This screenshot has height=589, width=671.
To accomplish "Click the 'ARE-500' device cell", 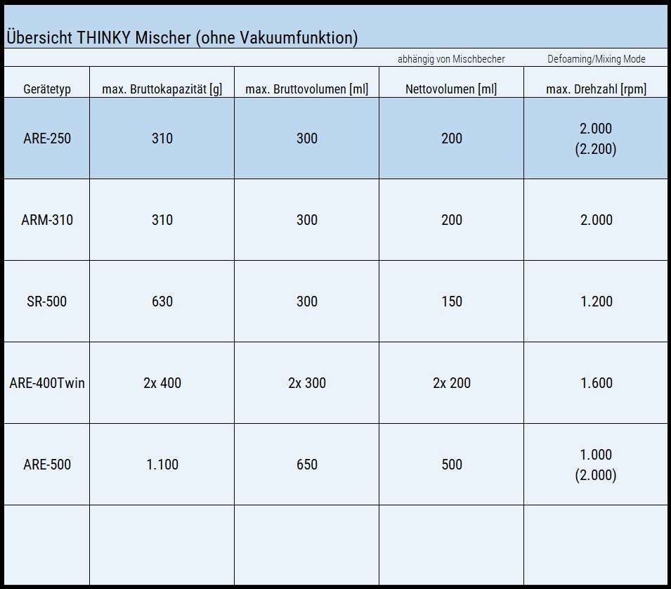I will pyautogui.click(x=47, y=465).
